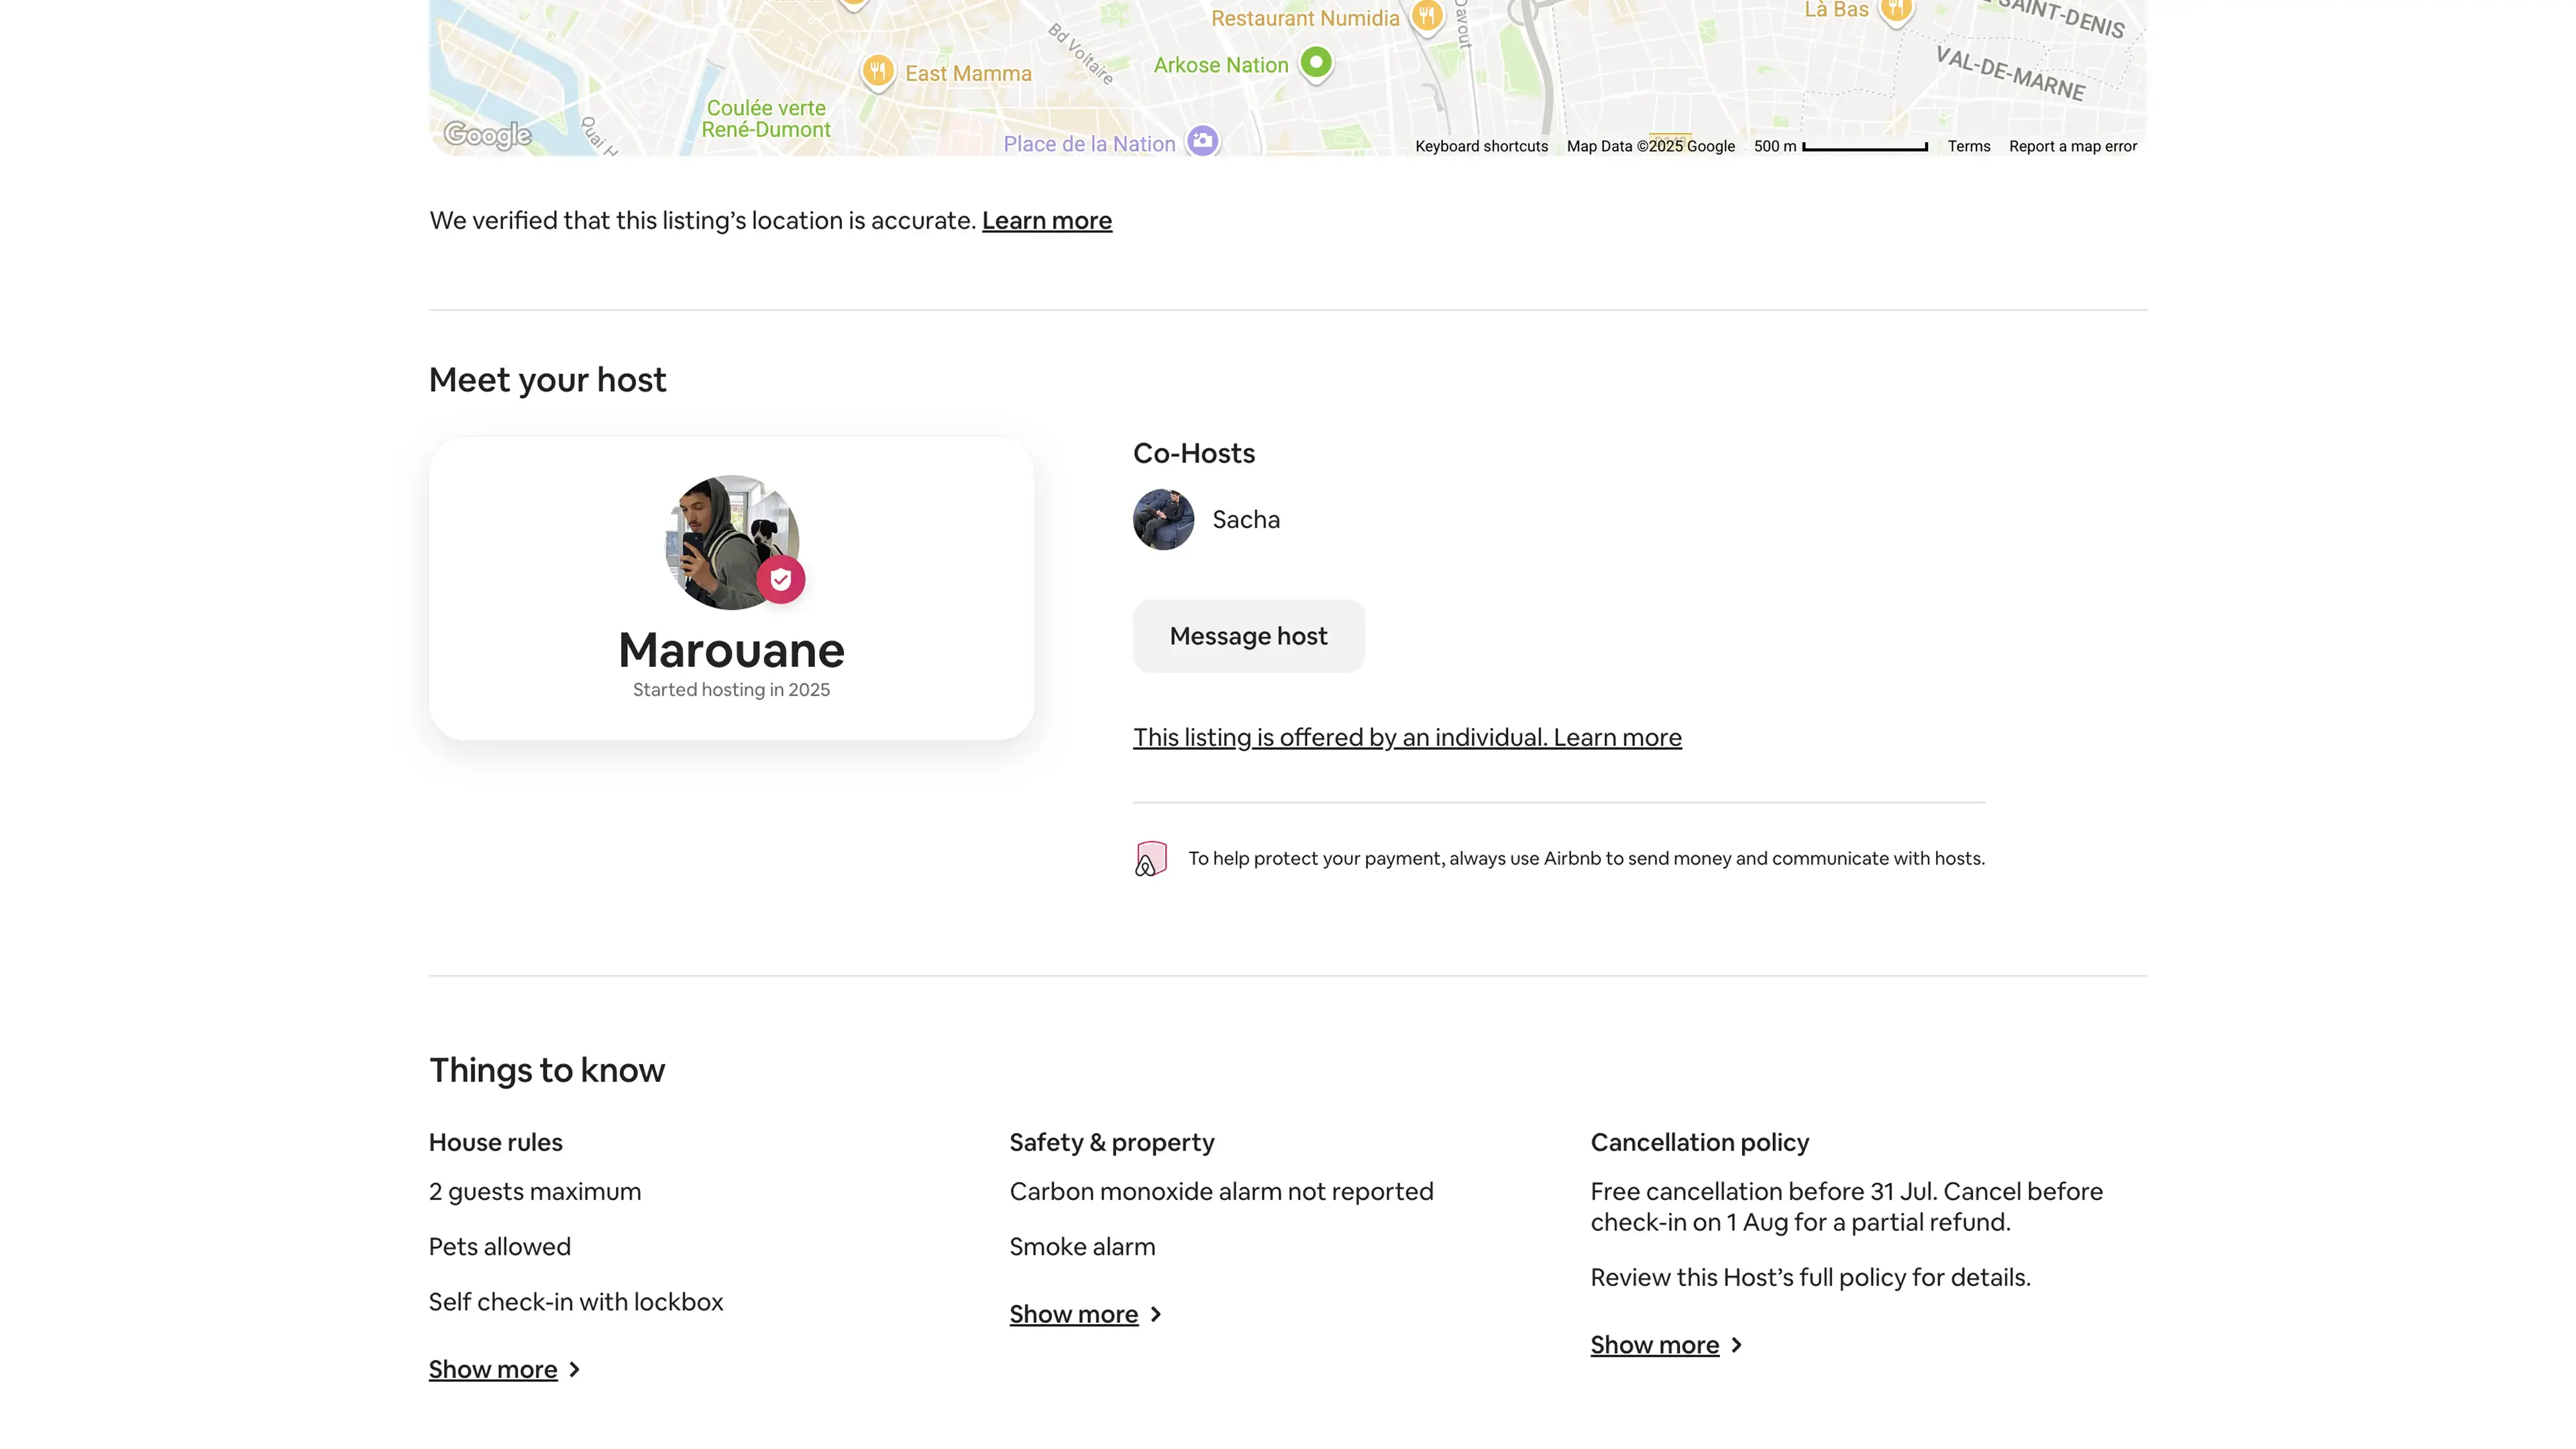The height and width of the screenshot is (1449, 2576).
Task: Click the Place de la Nation camera pin
Action: coord(1203,141)
